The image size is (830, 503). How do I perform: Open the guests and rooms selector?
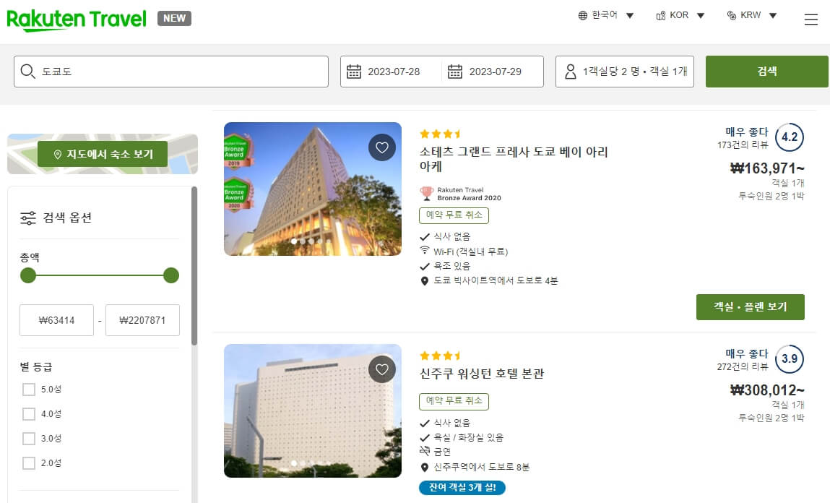pyautogui.click(x=625, y=72)
